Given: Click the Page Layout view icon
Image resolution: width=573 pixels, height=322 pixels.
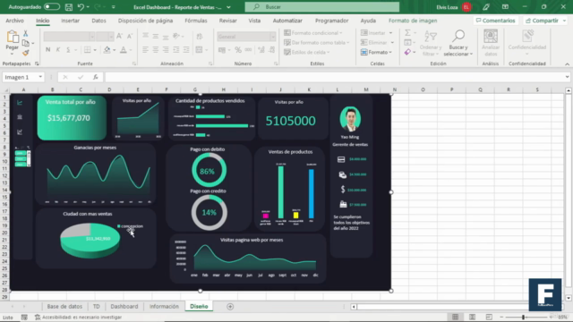Looking at the screenshot, I should pyautogui.click(x=472, y=317).
